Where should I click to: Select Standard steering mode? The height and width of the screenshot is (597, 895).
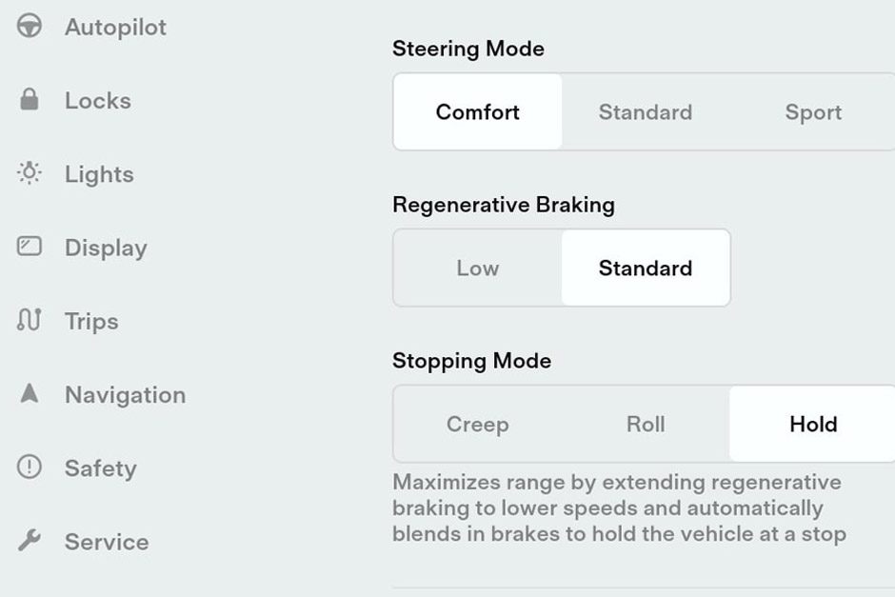click(645, 111)
